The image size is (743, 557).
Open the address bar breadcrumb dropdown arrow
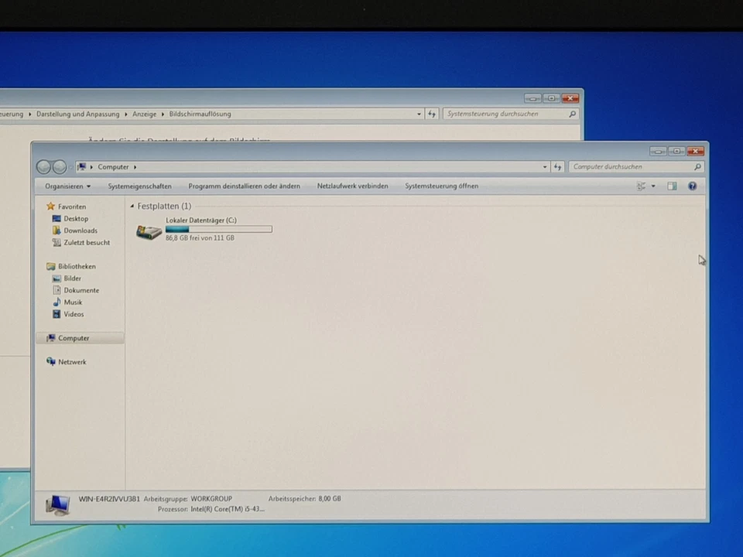(x=544, y=166)
